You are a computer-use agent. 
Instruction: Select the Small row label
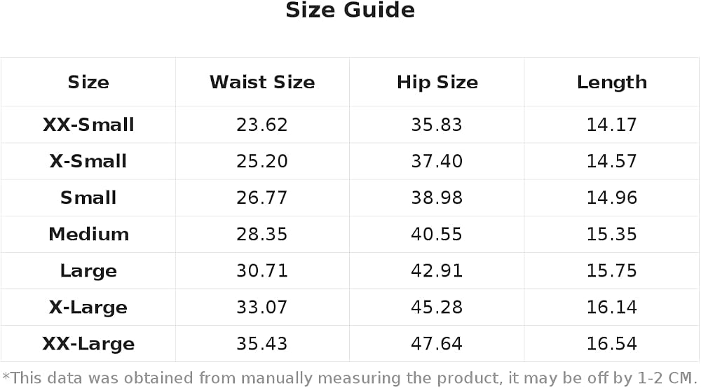coord(88,198)
